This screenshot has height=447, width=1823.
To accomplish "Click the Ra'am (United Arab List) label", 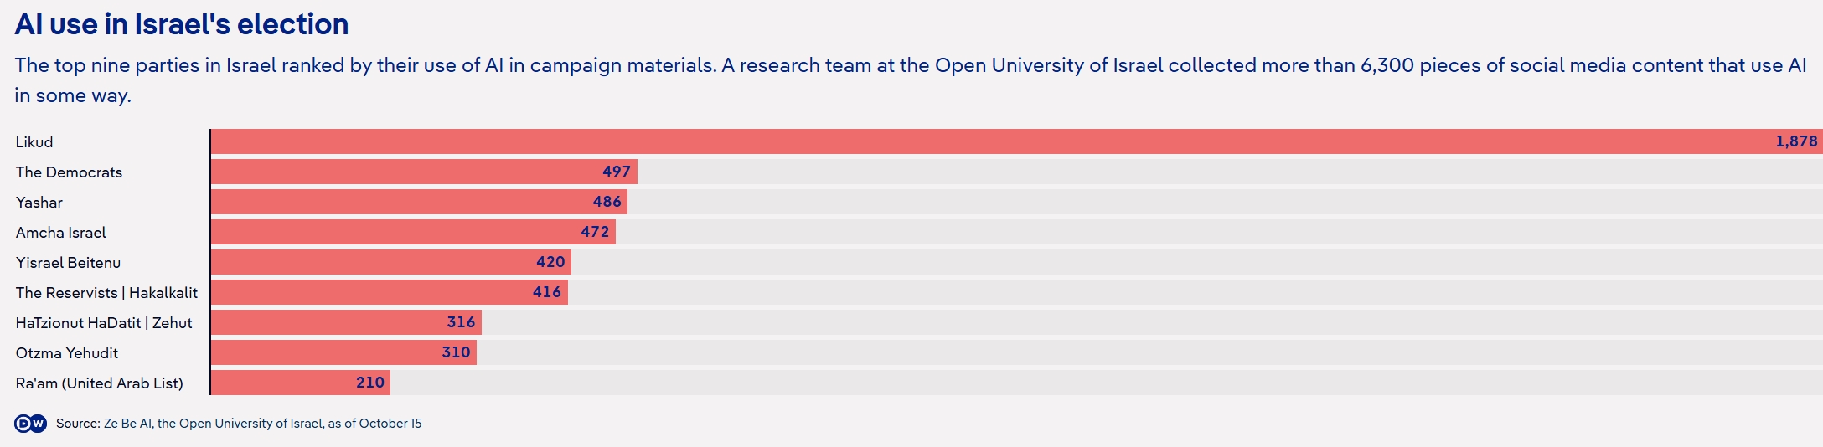I will (x=100, y=383).
